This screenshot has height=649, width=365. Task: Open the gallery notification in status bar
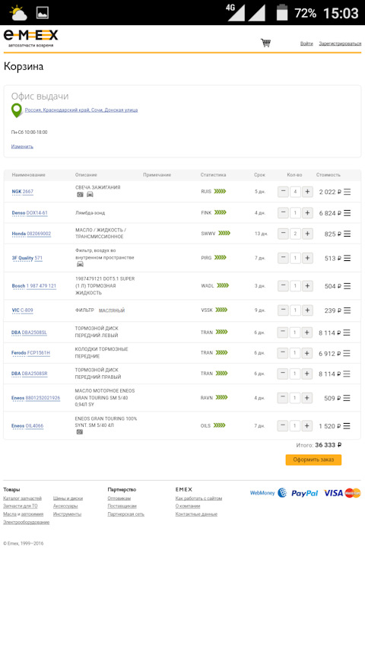pyautogui.click(x=43, y=13)
